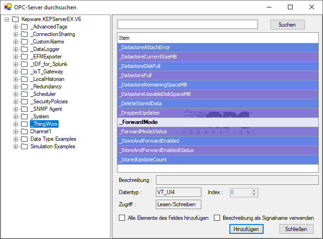The image size is (323, 239).
Task: Expand the _Redundancy tree node
Action: tap(15, 87)
